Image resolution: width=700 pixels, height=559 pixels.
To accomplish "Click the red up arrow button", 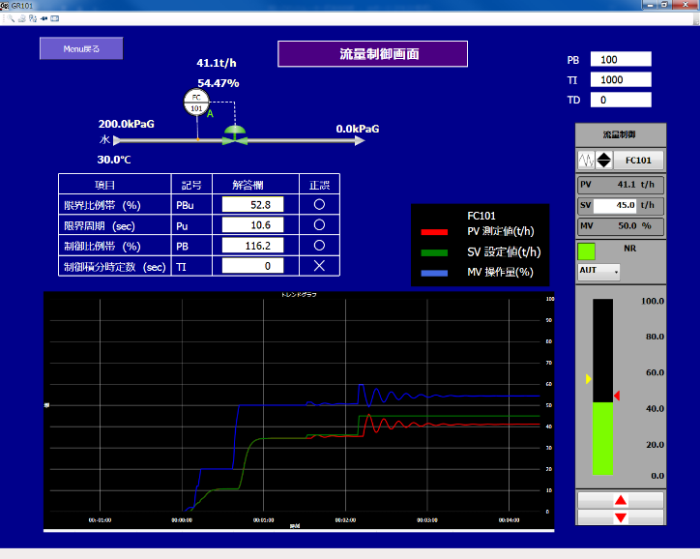I will 620,500.
